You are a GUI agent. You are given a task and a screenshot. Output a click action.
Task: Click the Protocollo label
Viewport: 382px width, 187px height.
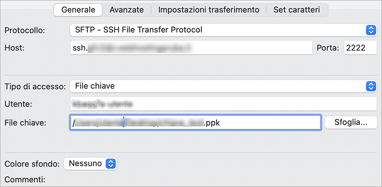coord(25,30)
